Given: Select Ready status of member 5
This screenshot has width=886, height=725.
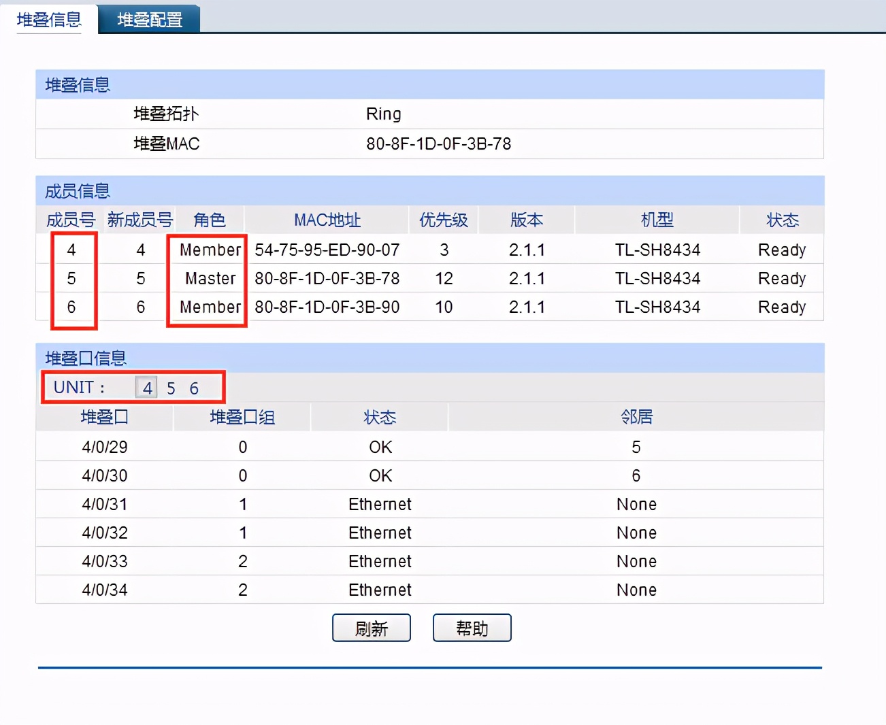Looking at the screenshot, I should pyautogui.click(x=781, y=278).
